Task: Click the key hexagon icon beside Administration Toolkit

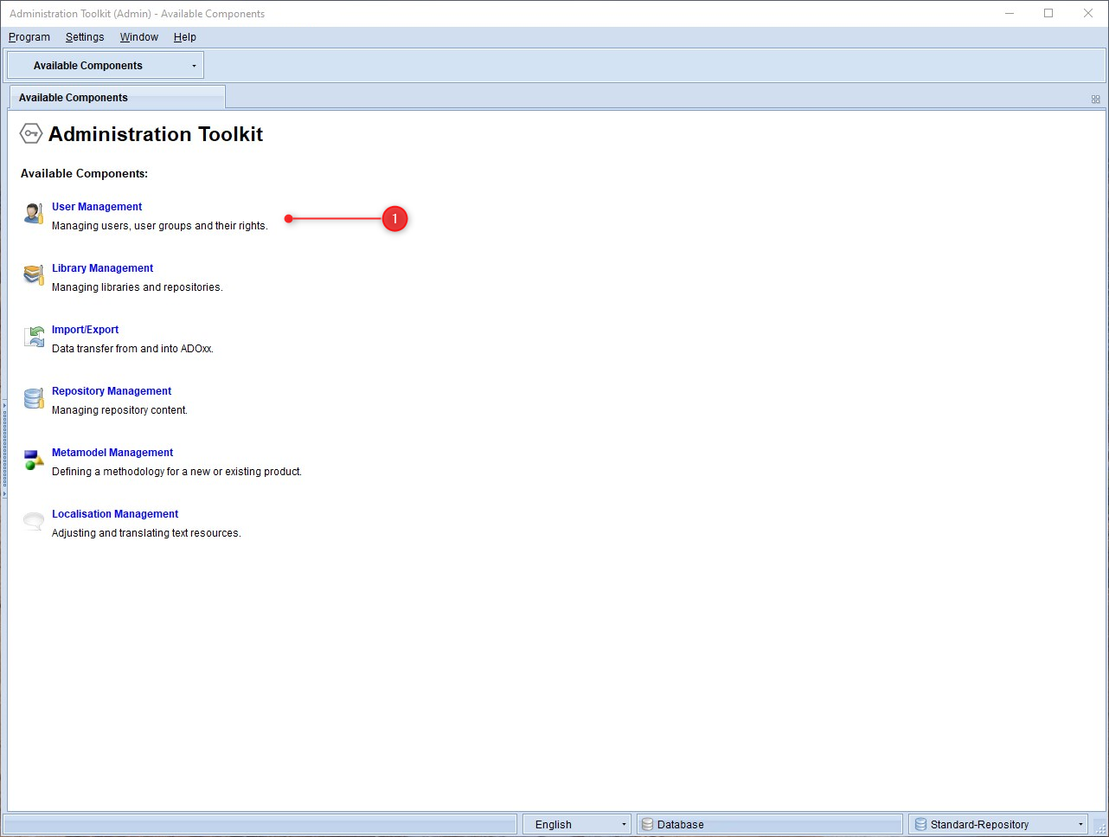Action: tap(31, 133)
